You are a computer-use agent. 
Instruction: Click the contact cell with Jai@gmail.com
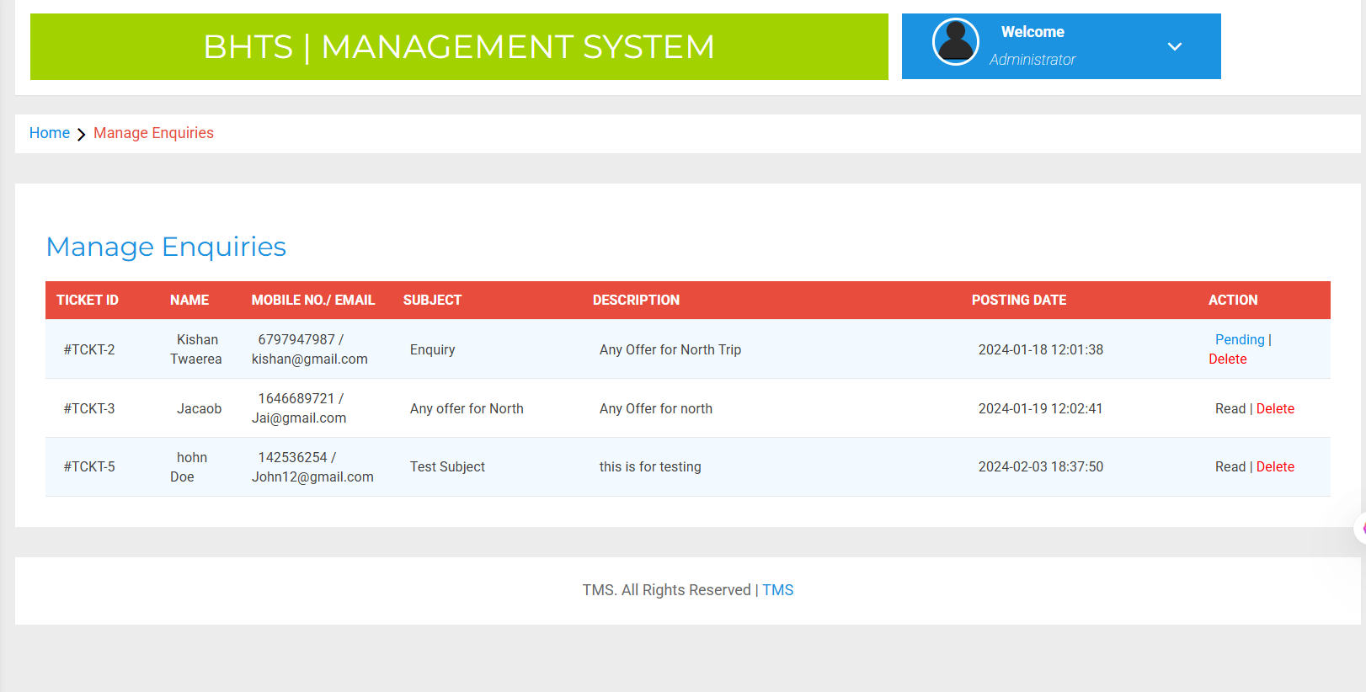(299, 408)
